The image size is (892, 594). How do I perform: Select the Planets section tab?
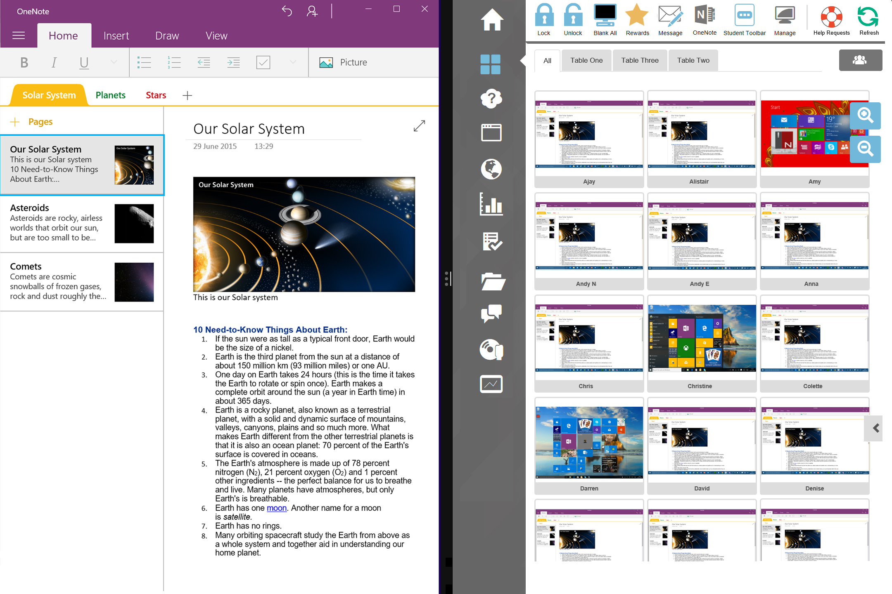(x=110, y=95)
